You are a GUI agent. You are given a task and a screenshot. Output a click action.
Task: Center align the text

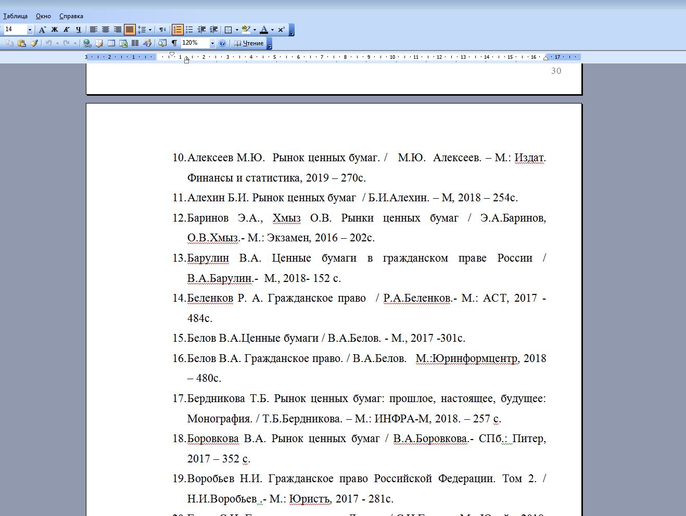[x=106, y=30]
